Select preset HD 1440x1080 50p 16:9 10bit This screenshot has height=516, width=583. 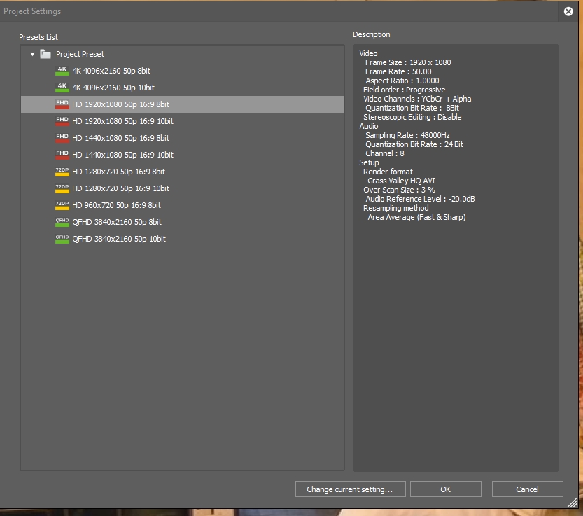182,155
